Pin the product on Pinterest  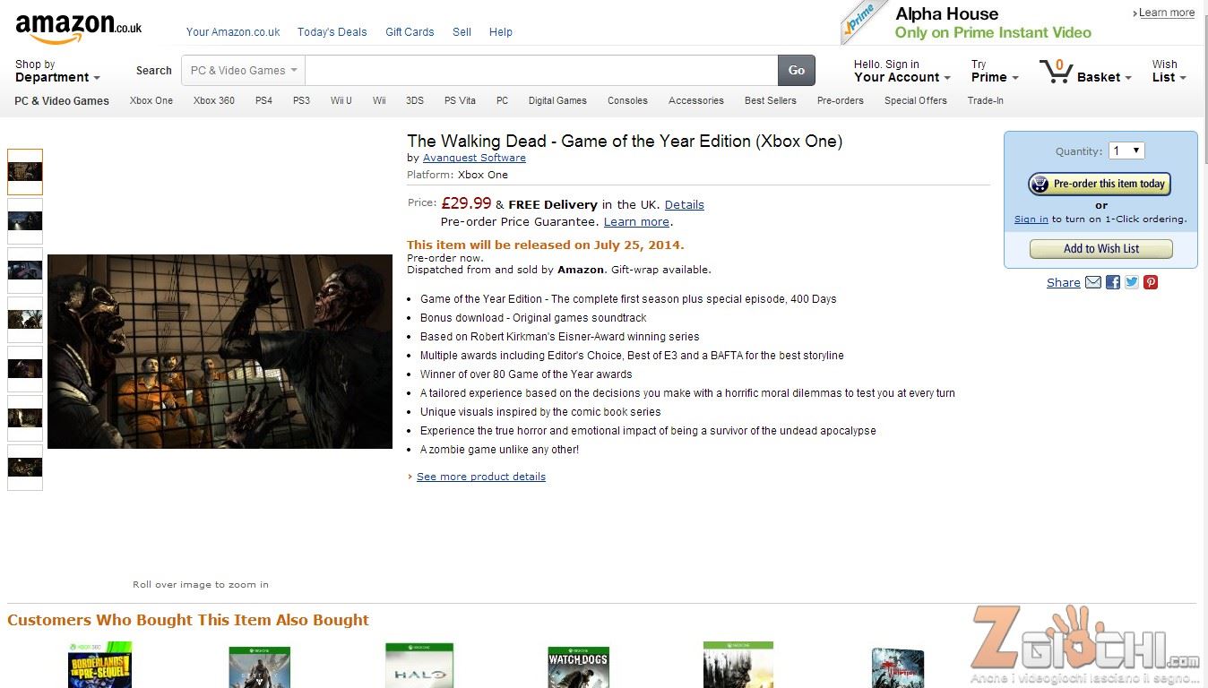tap(1151, 282)
